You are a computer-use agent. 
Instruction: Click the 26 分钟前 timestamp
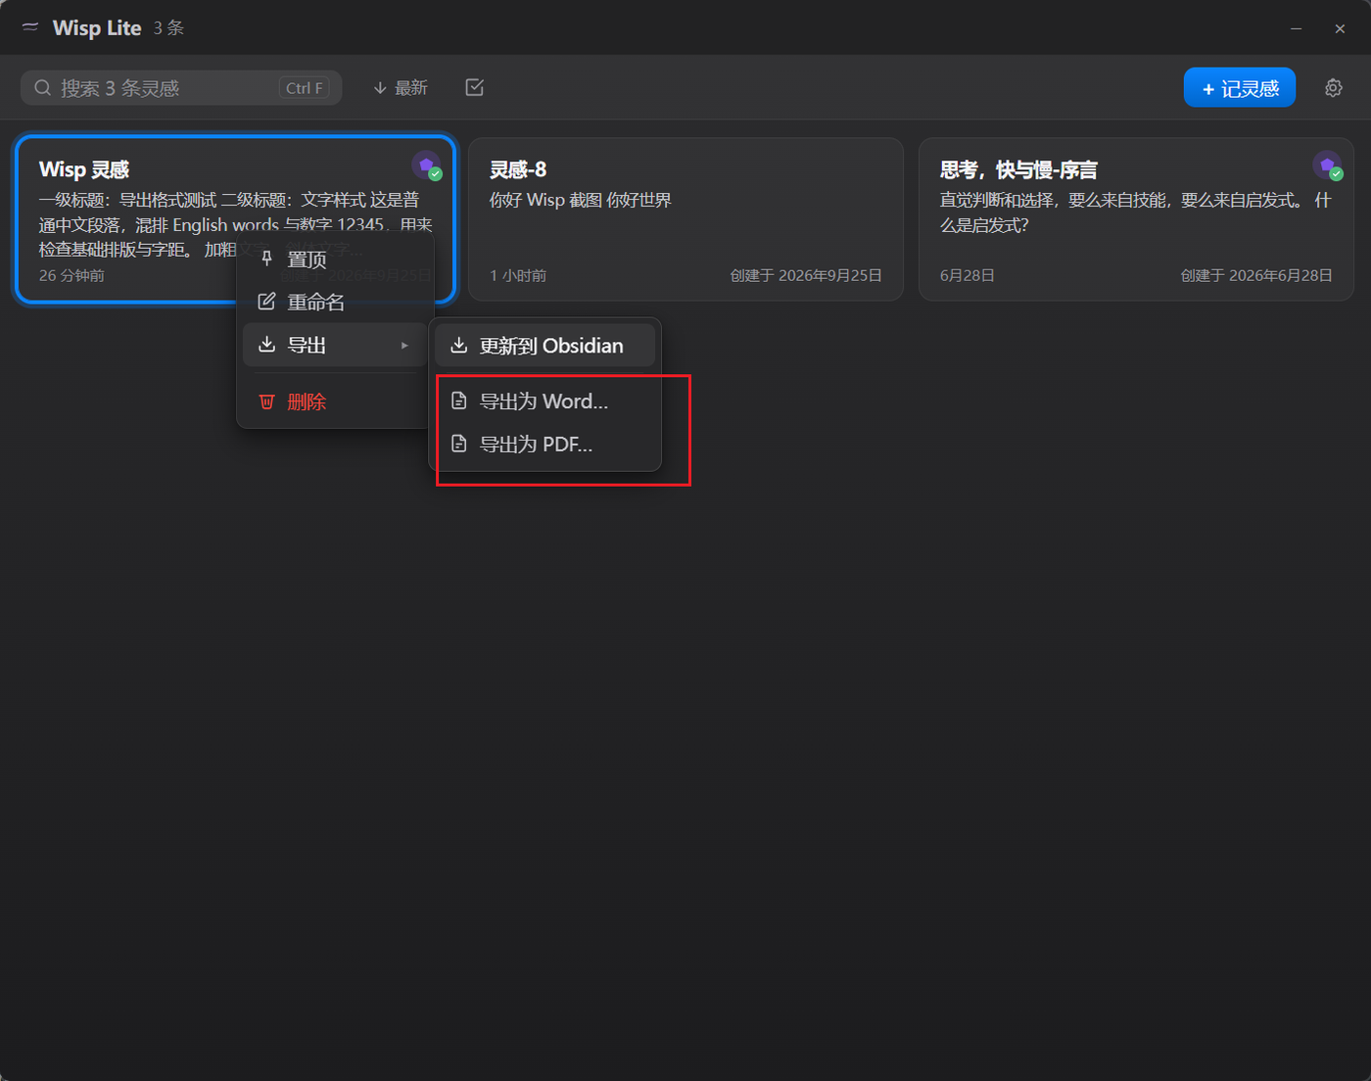tap(71, 276)
